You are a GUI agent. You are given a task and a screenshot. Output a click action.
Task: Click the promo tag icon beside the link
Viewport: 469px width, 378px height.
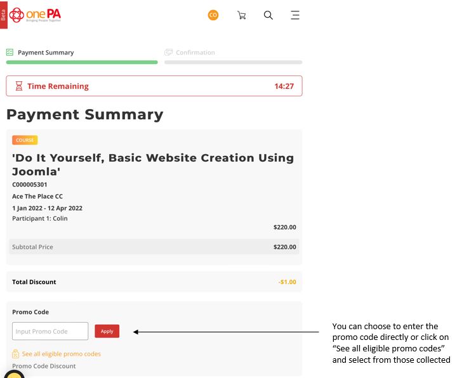point(16,354)
